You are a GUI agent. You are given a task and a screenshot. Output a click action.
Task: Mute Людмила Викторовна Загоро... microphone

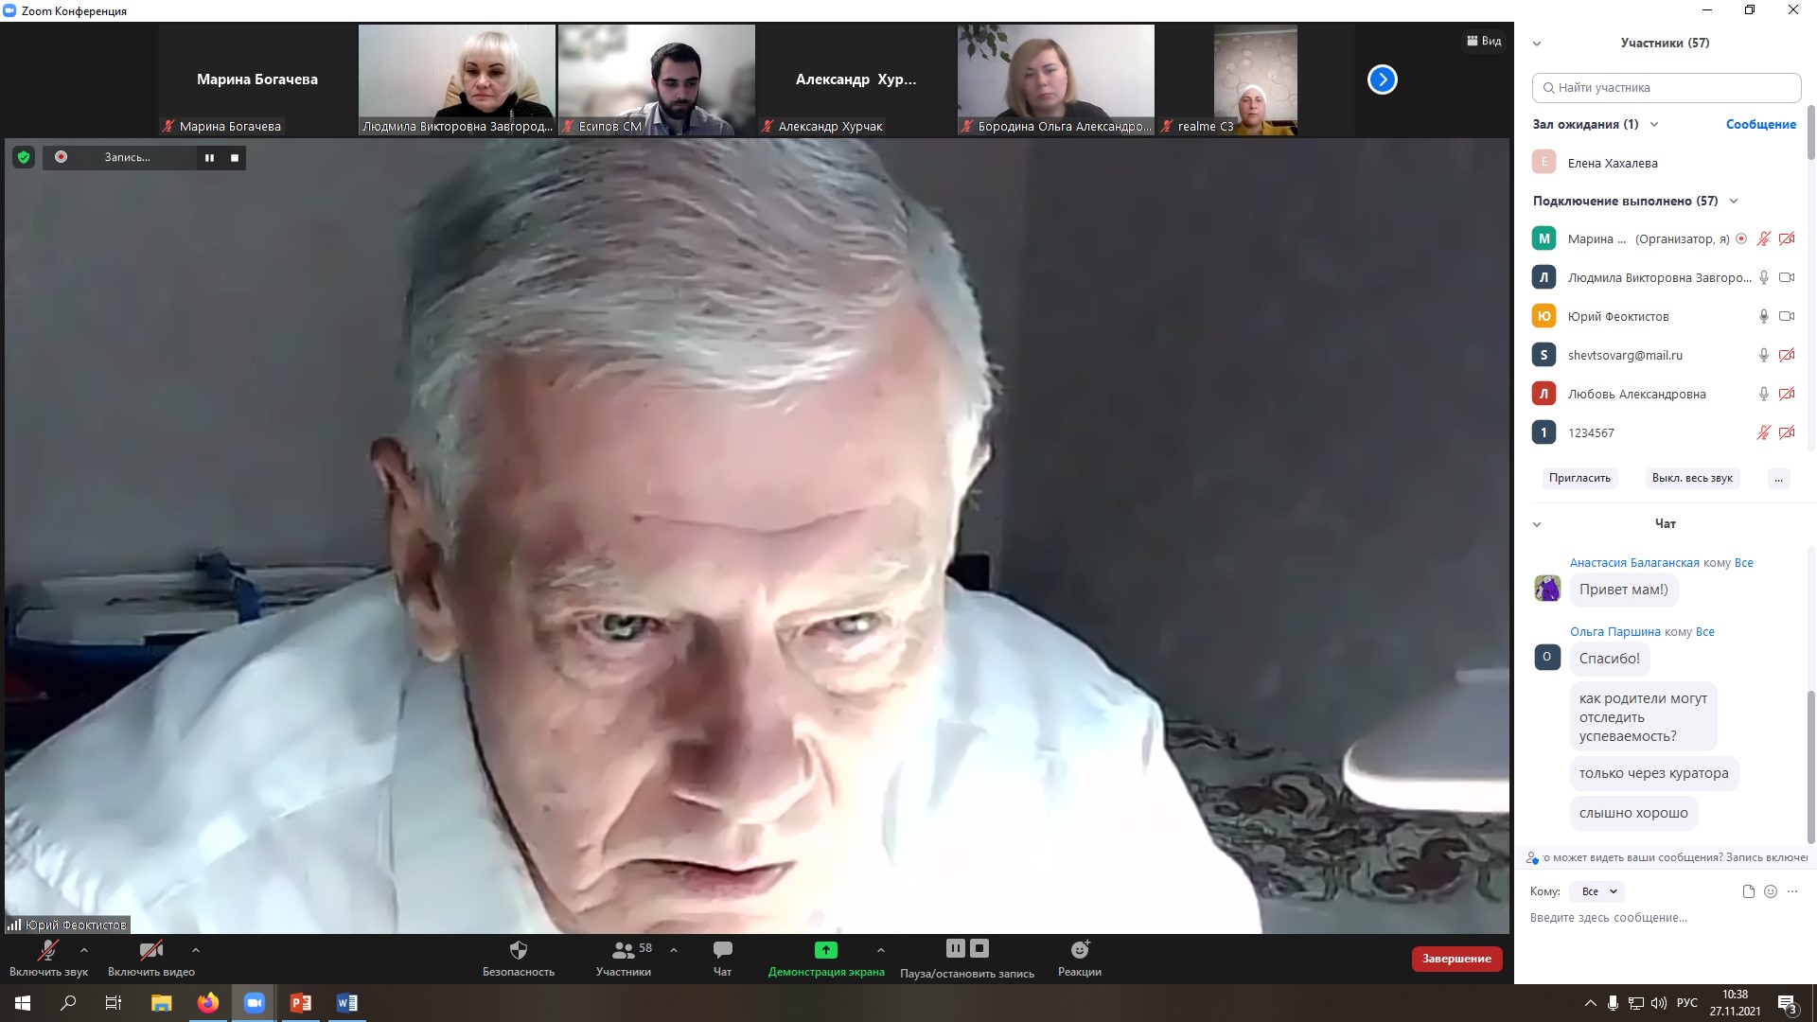click(x=1763, y=278)
